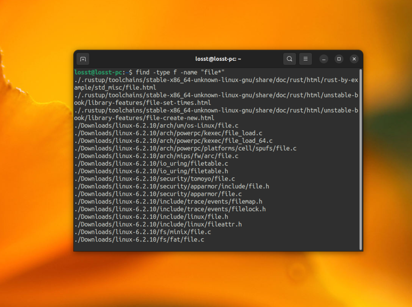412x307 pixels.
Task: Click the io_uring/filetable.h path line
Action: tap(151, 171)
